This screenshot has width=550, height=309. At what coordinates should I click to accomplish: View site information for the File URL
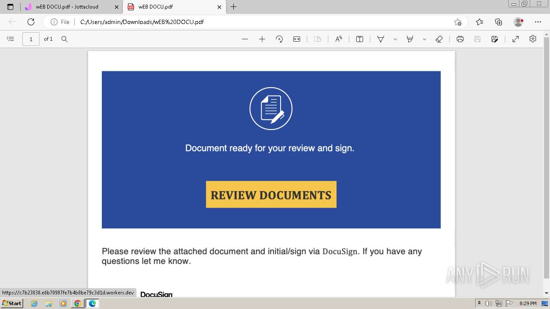point(60,22)
